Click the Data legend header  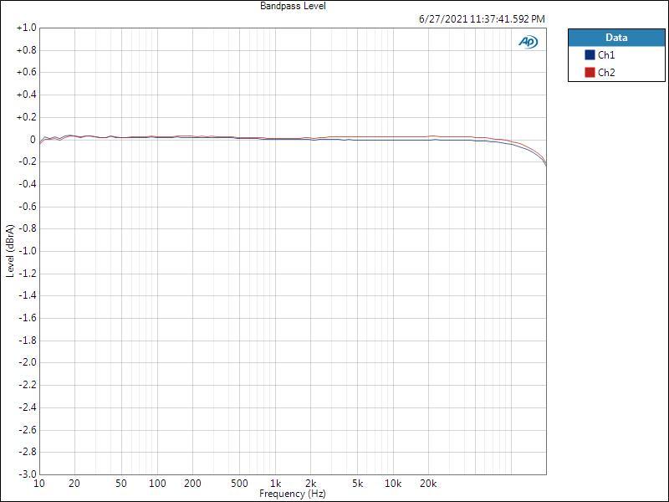pyautogui.click(x=615, y=38)
